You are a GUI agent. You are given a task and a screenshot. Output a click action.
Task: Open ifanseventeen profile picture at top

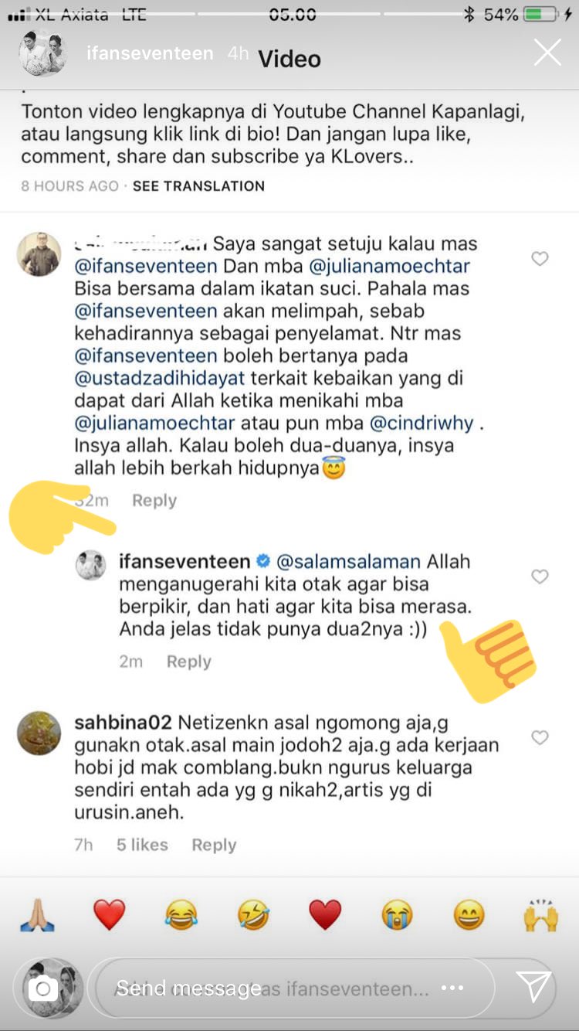(x=43, y=53)
